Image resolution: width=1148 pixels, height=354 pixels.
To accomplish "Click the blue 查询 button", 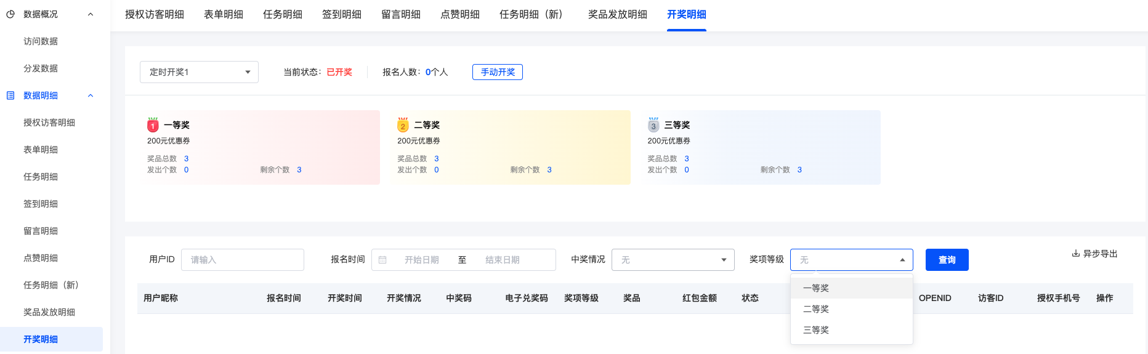I will click(947, 260).
